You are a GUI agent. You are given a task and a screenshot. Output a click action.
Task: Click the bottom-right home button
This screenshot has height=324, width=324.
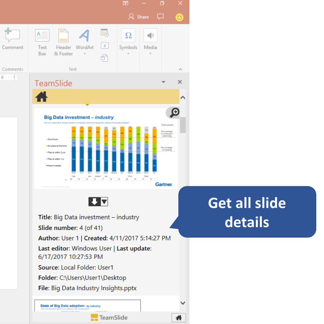pos(179,318)
